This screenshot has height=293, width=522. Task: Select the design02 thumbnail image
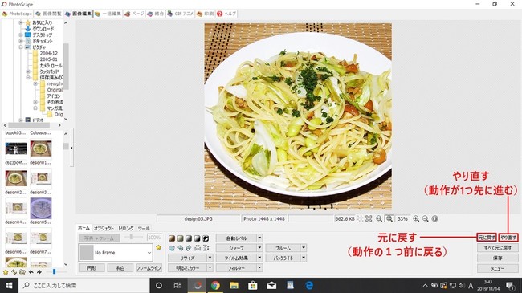15,179
